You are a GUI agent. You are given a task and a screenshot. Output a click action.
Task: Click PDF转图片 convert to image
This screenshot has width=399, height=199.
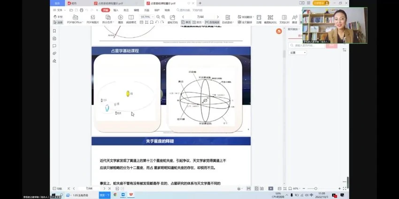point(93,19)
